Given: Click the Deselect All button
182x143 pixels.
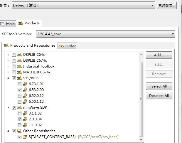Looking at the screenshot, I should [x=159, y=96].
